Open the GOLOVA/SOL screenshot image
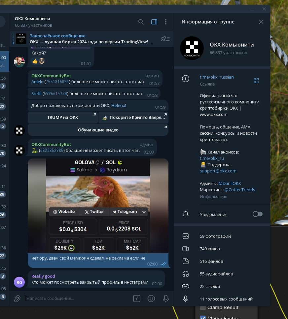 pyautogui.click(x=98, y=206)
